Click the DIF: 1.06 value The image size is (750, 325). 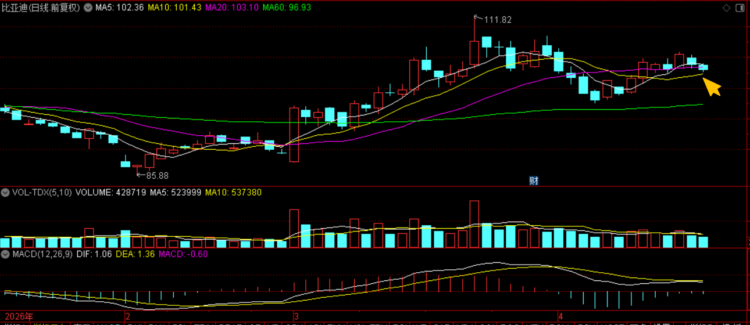pos(94,254)
